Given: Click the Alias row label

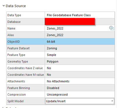Looking at the screenshot, I should pos(11,35).
